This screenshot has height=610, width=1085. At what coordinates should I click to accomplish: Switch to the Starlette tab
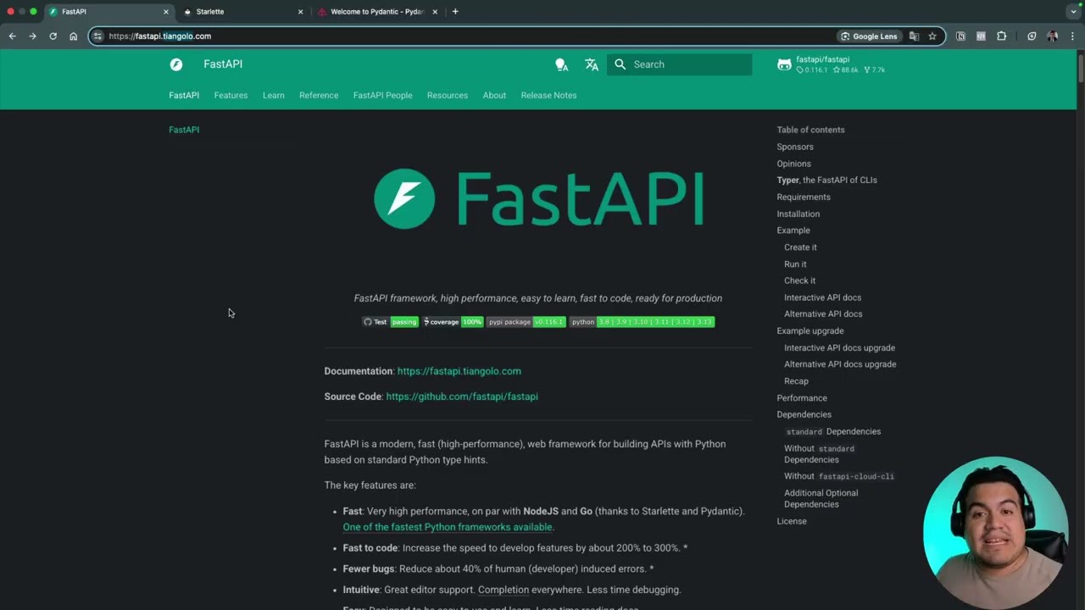244,12
